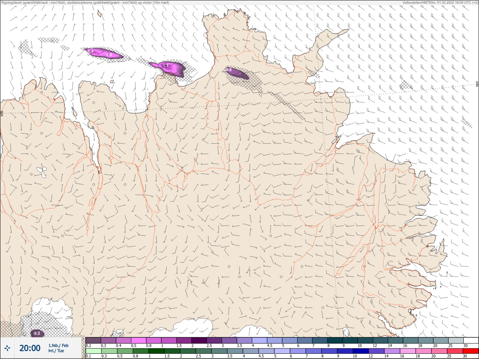
Task: Select the darkest green swatch in the bottom legend
Action: click(x=156, y=351)
